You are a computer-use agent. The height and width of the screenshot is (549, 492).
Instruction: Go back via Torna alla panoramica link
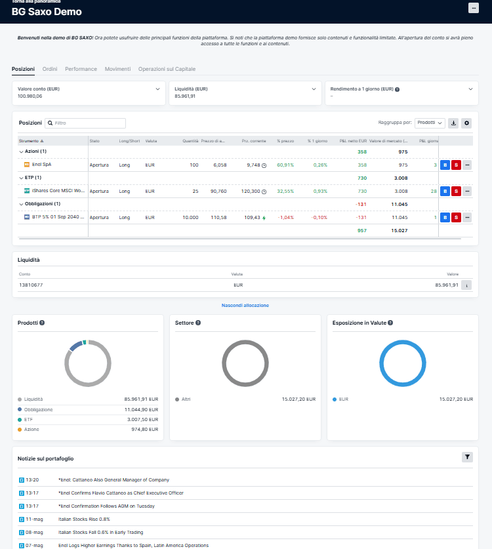[x=36, y=2]
